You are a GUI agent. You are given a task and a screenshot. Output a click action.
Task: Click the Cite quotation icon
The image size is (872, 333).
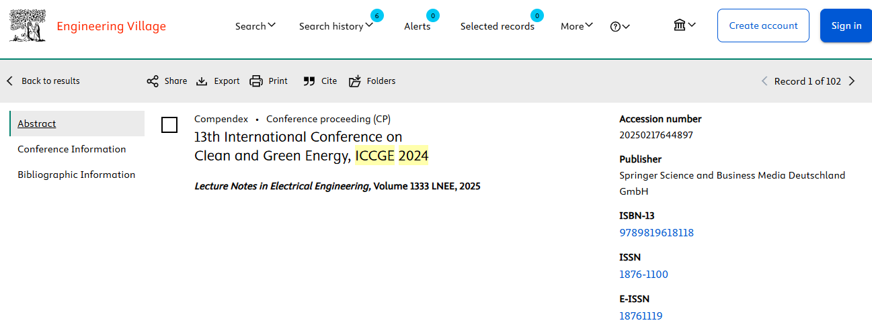coord(309,81)
